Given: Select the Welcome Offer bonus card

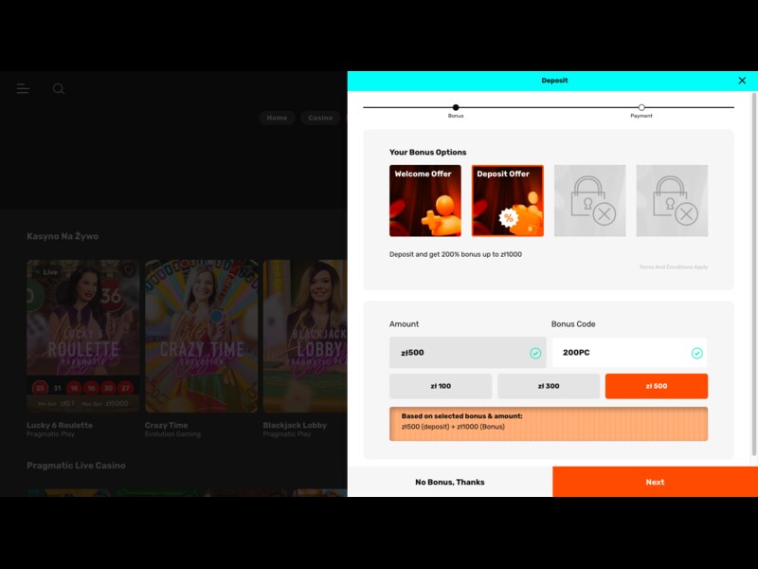Looking at the screenshot, I should (424, 199).
